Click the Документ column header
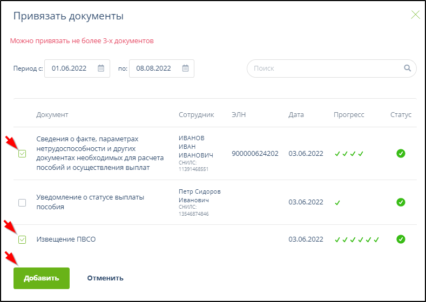 52,114
